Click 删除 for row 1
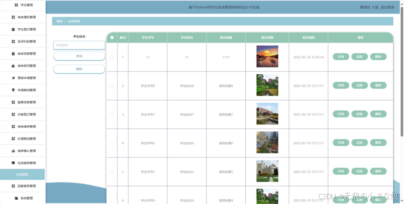 click(378, 57)
